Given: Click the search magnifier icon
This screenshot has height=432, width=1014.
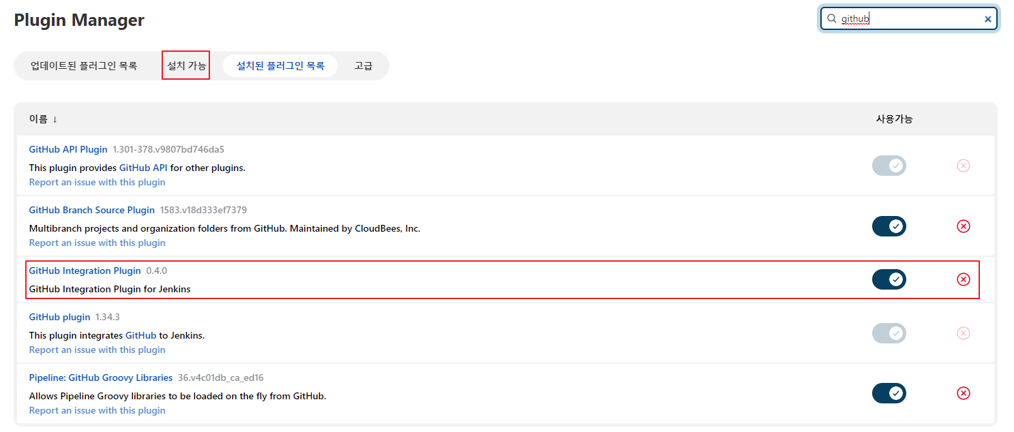Looking at the screenshot, I should 831,19.
